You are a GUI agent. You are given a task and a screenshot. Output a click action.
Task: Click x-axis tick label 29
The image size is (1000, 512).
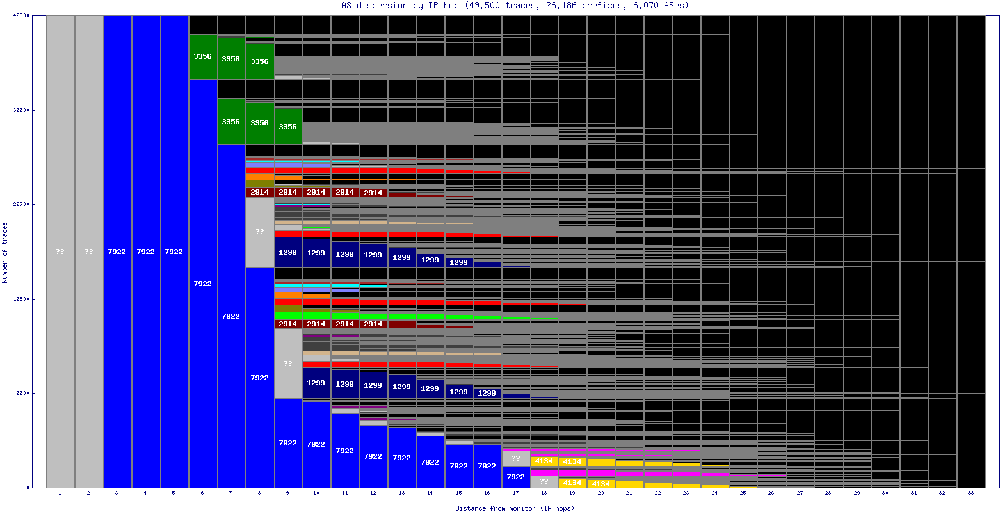click(857, 493)
